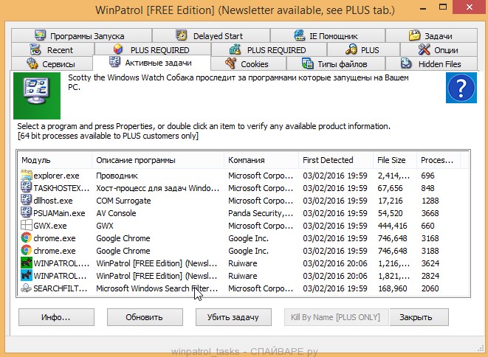Select the dllhost.exe module name

pyautogui.click(x=53, y=201)
